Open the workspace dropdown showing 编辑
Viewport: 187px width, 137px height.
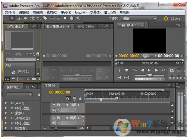[139, 19]
